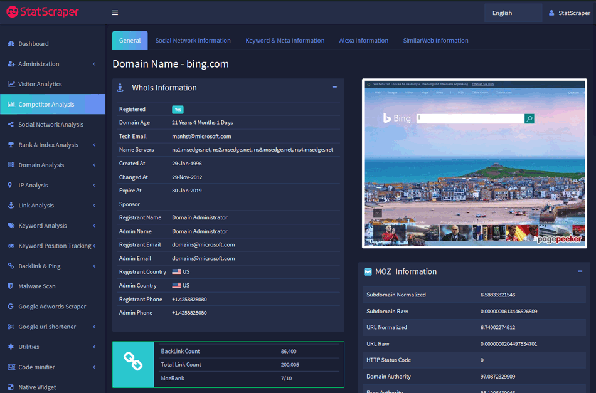The image size is (596, 393).
Task: Click the Domain Analysis server icon
Action: (11, 165)
